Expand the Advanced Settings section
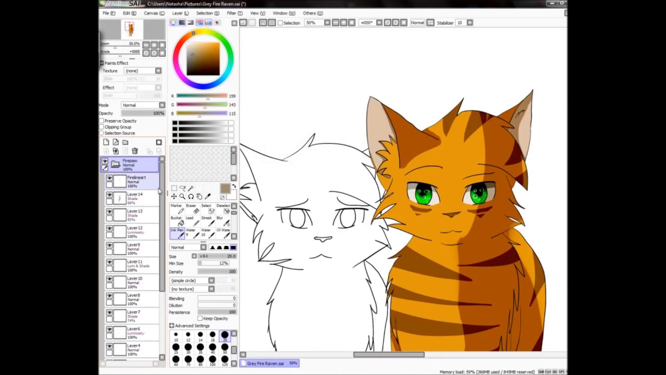Image resolution: width=666 pixels, height=375 pixels. [172, 326]
